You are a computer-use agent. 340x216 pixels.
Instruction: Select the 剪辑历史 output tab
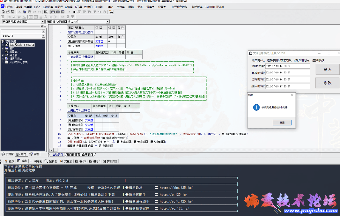pyautogui.click(x=110, y=161)
